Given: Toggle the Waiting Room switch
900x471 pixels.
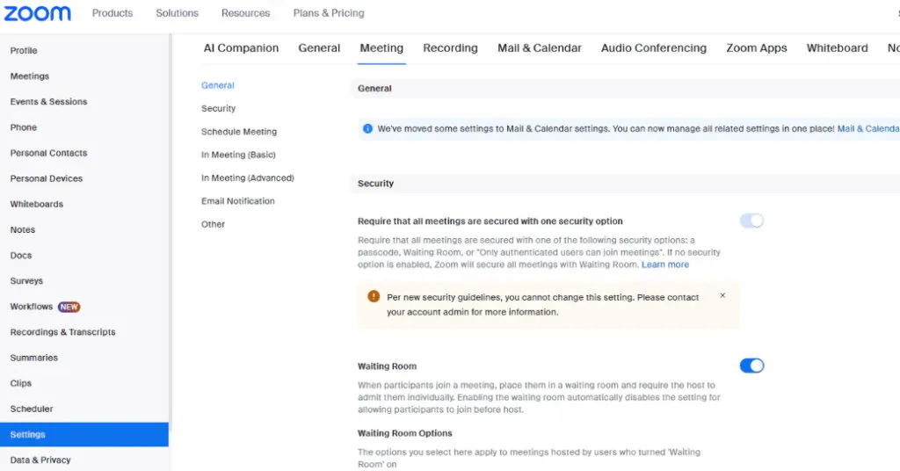Looking at the screenshot, I should tap(751, 366).
